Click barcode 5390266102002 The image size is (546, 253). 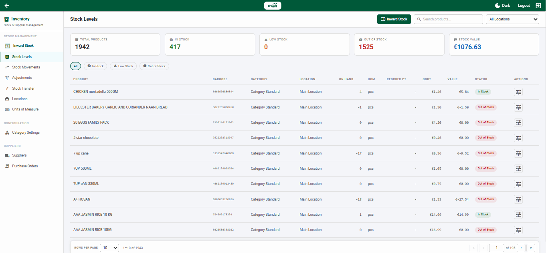[223, 122]
